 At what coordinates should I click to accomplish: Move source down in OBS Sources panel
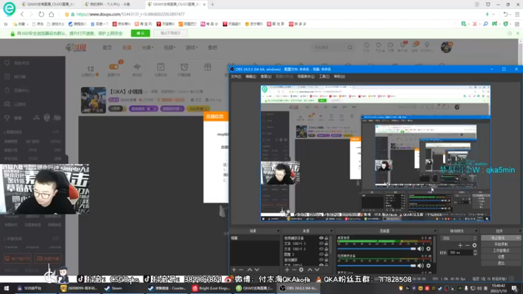tap(317, 269)
